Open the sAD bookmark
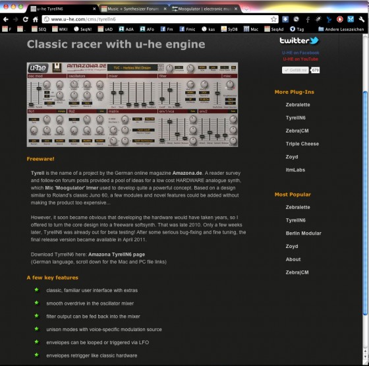 point(105,29)
